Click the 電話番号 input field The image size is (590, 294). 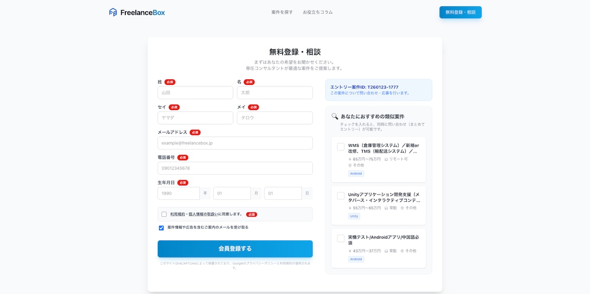pos(235,168)
